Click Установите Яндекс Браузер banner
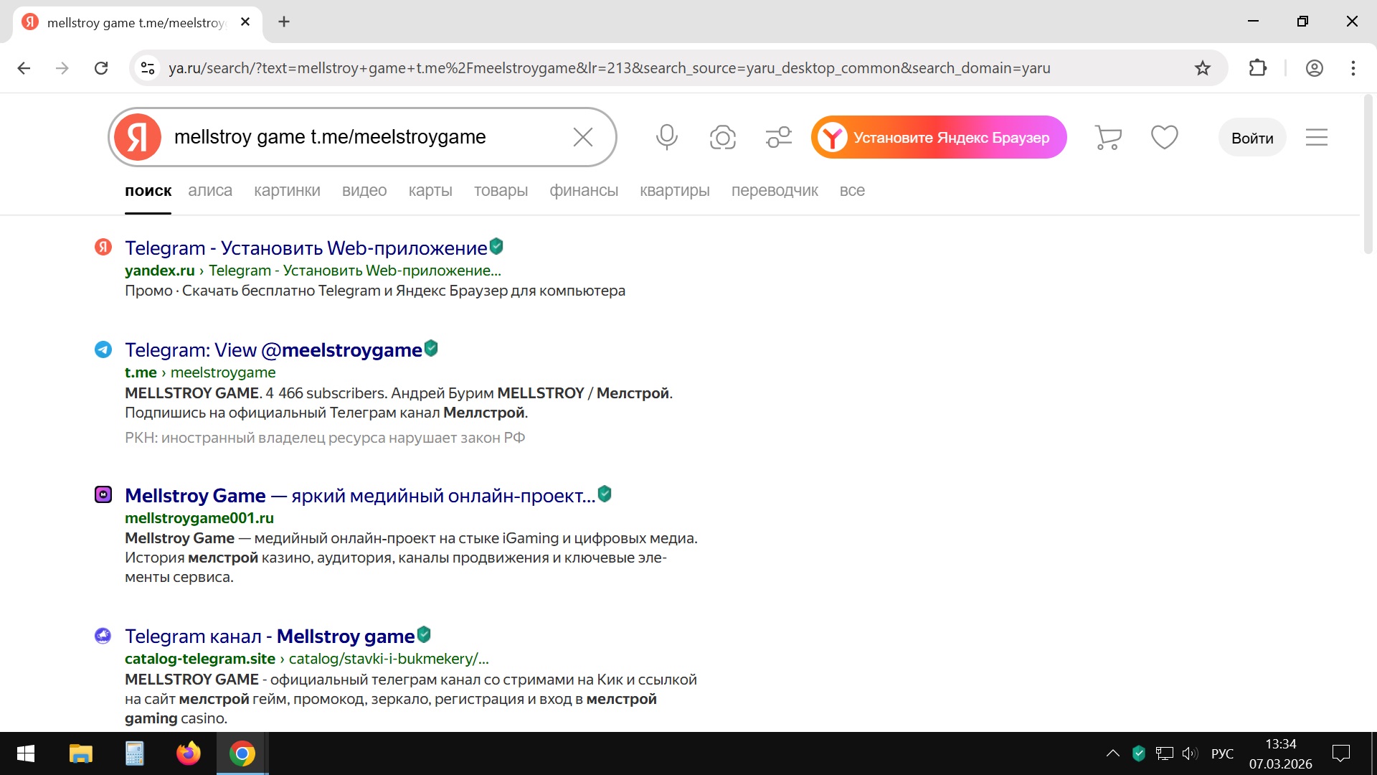 [939, 137]
